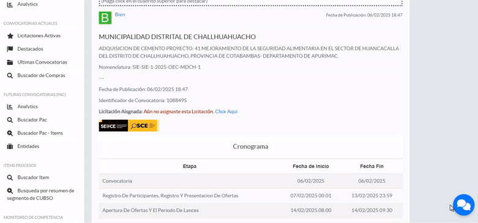Click the green B rating square
The height and width of the screenshot is (223, 478).
[x=105, y=18]
